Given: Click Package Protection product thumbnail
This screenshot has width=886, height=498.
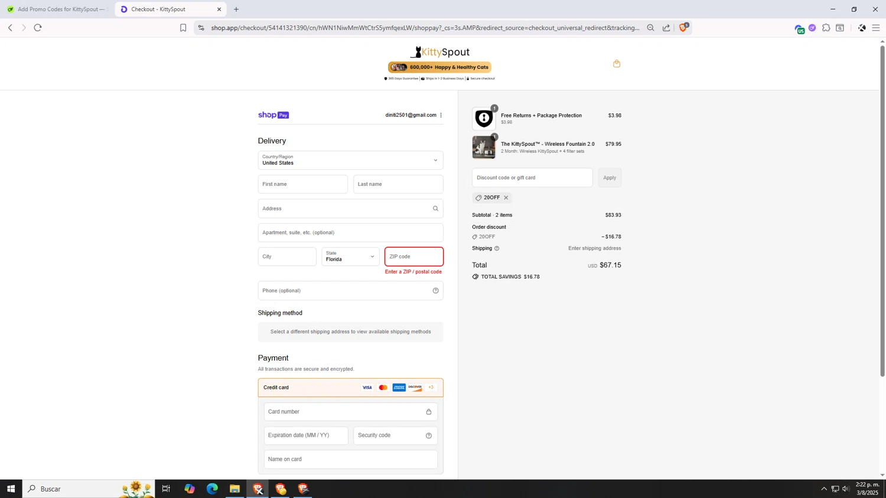Looking at the screenshot, I should (x=484, y=119).
